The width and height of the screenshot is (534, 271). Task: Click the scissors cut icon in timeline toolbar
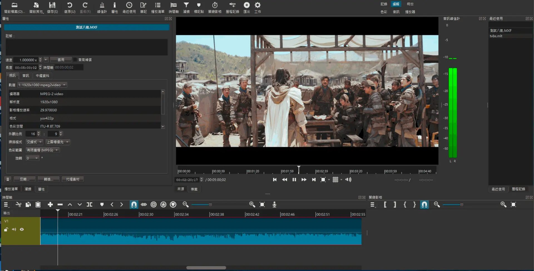tap(18, 205)
